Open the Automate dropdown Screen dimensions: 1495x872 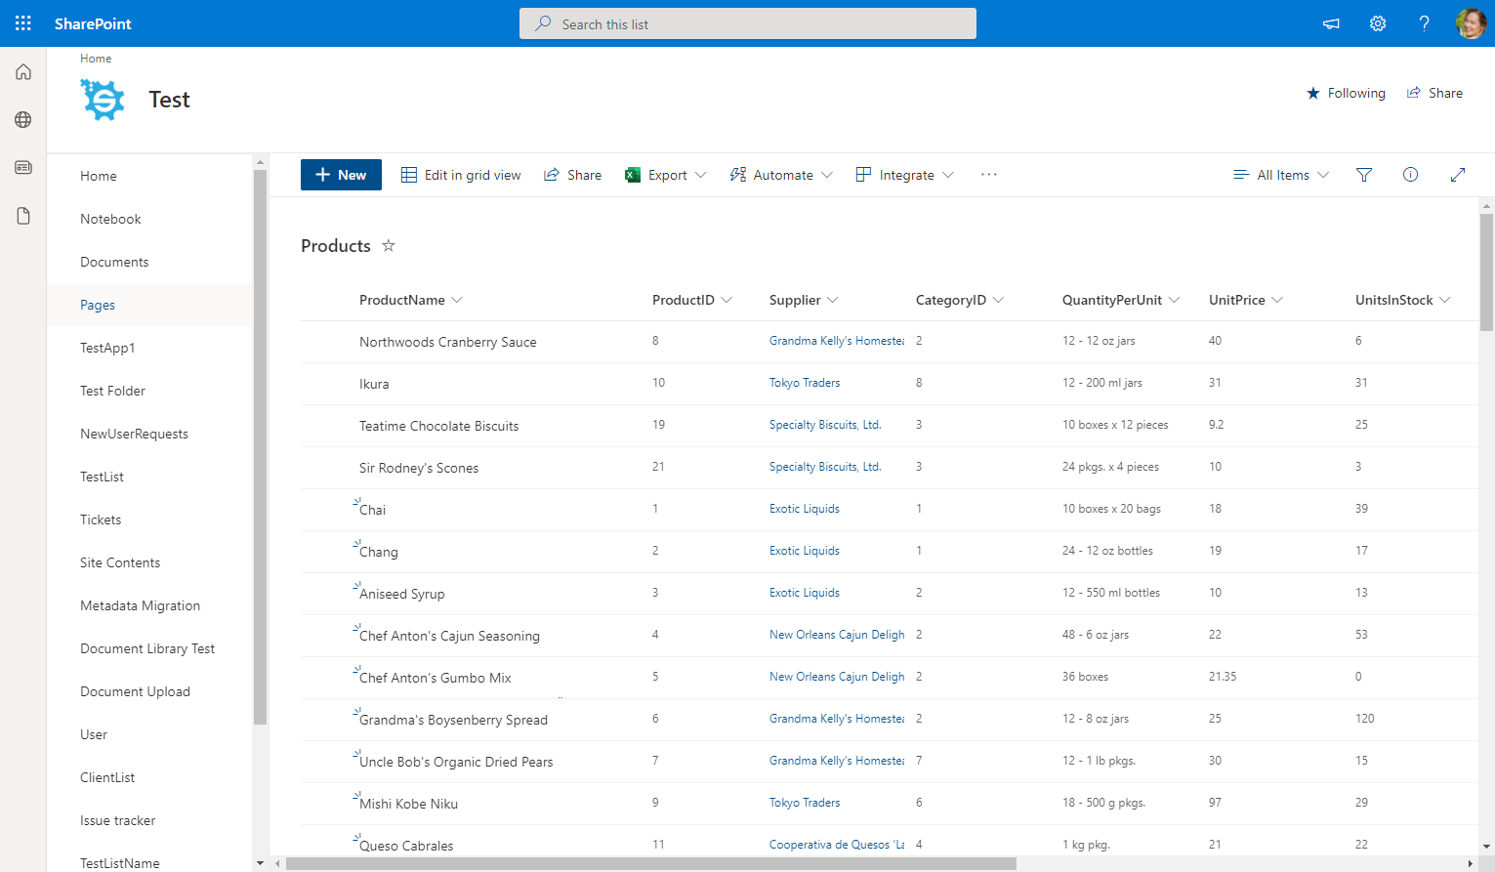(x=781, y=175)
